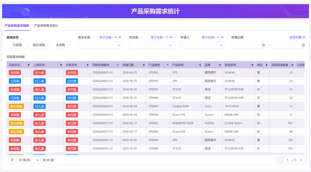Click 选择范围 link for 申请日期

click(297, 37)
